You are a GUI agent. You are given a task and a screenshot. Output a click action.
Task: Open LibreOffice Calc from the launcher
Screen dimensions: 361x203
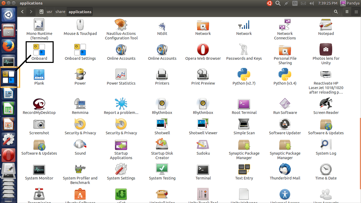click(x=8, y=108)
